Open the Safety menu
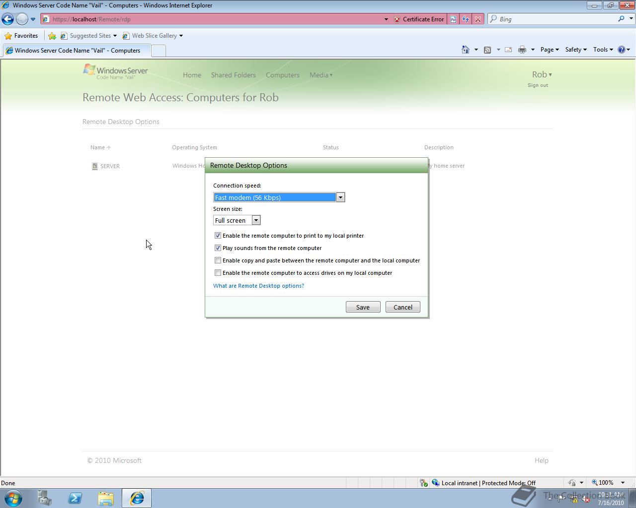This screenshot has width=636, height=508. [576, 50]
